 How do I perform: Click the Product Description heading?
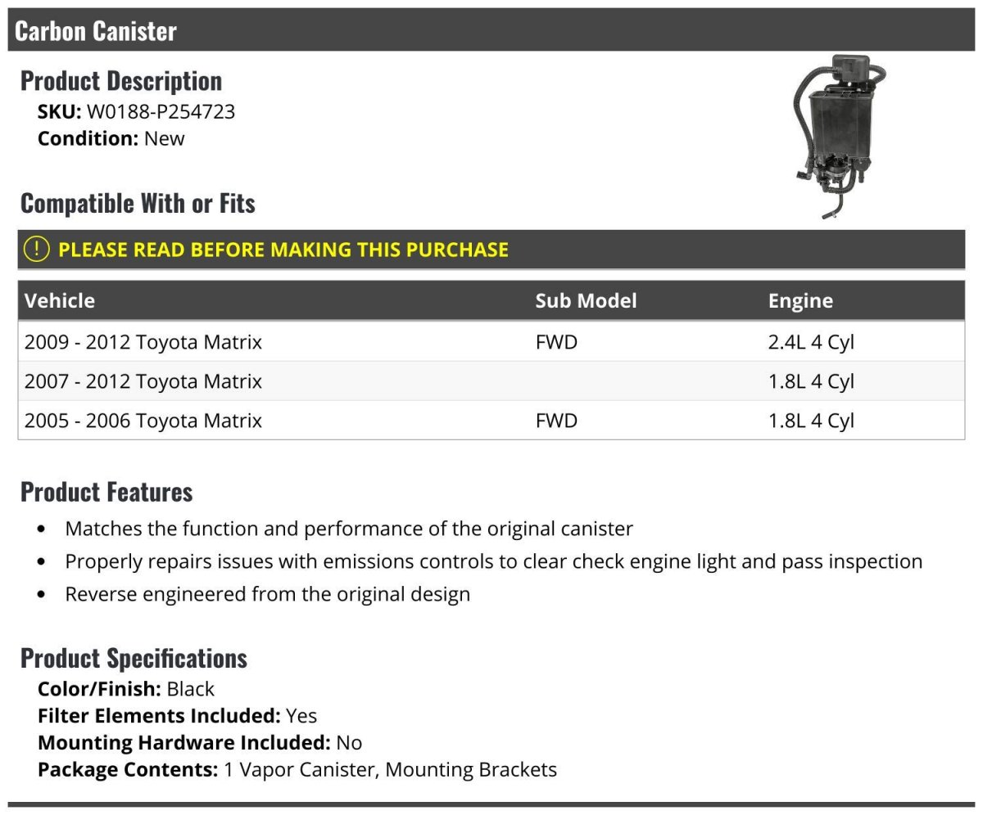[121, 80]
